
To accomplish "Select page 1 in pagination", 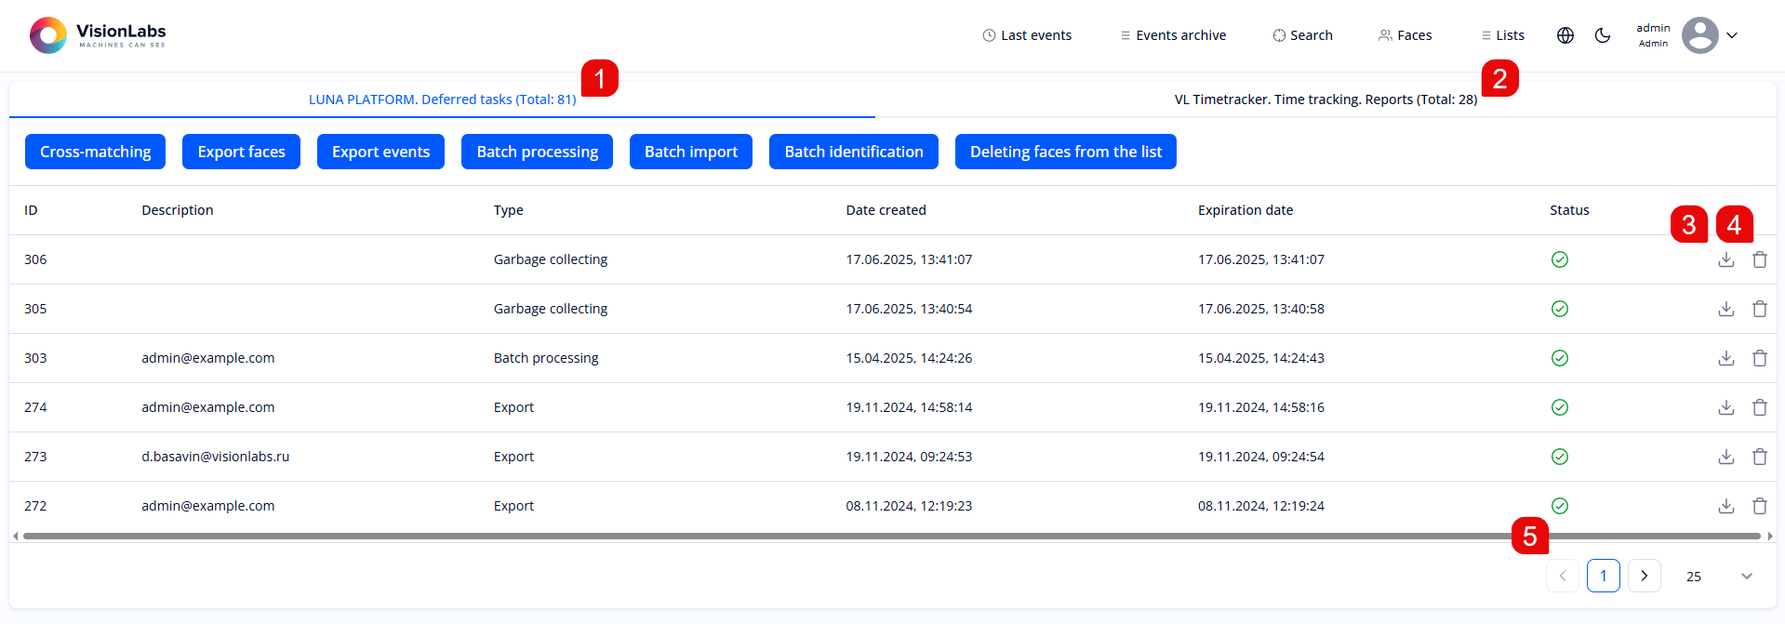I will click(1603, 577).
